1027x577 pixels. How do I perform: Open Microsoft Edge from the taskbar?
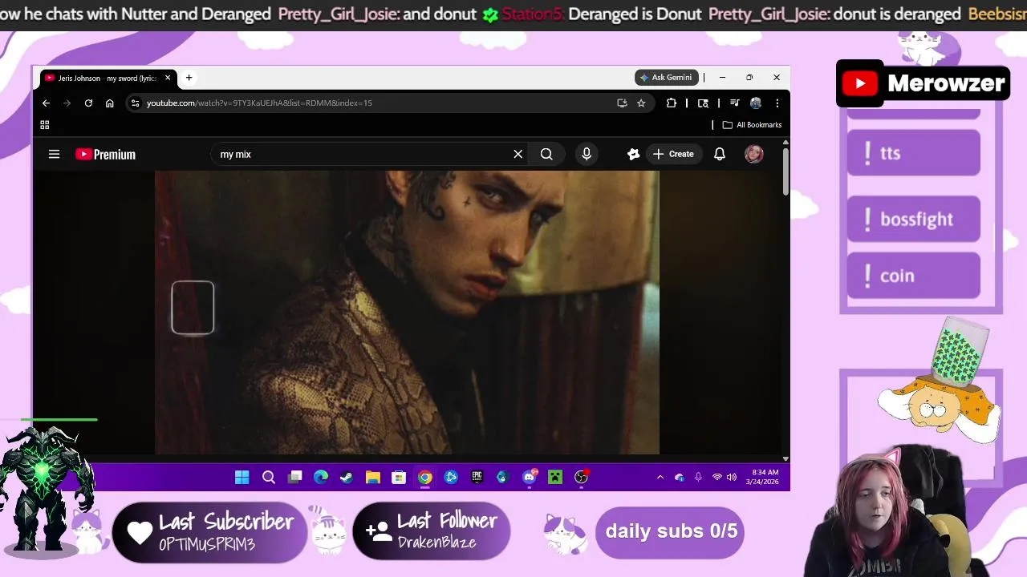tap(321, 478)
